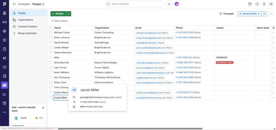Click the horizontal scrollbar at bottom

coord(130,129)
